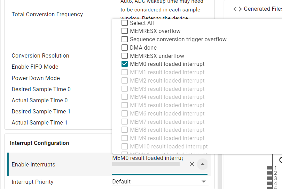The width and height of the screenshot is (282, 189).
Task: Click the Conversion Resolution setting label
Action: pyautogui.click(x=40, y=55)
